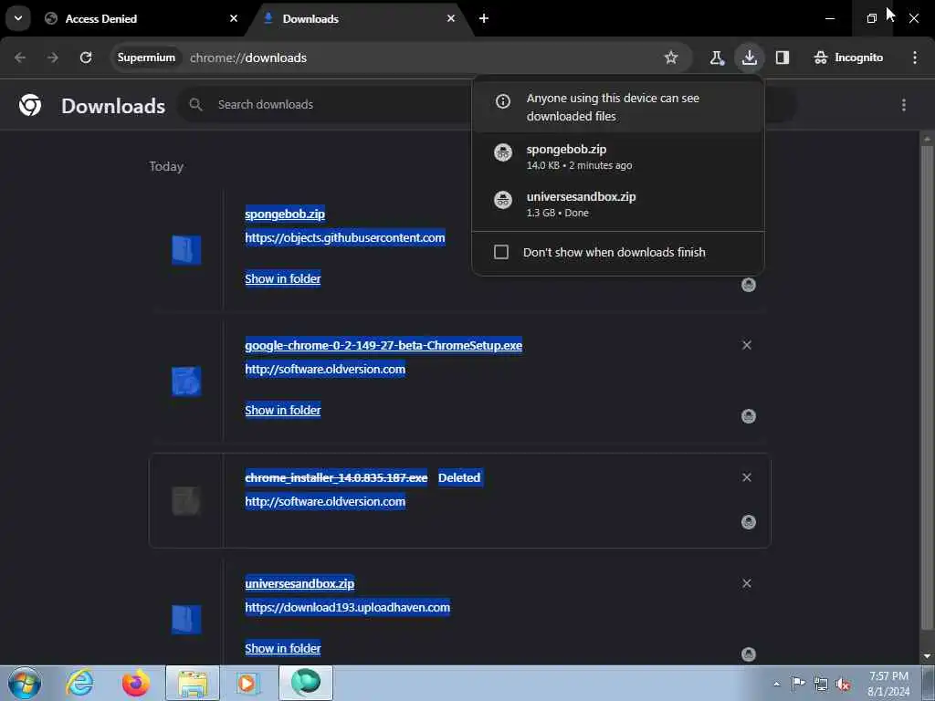Show universesandbox.zip in folder
The width and height of the screenshot is (935, 701).
click(283, 648)
